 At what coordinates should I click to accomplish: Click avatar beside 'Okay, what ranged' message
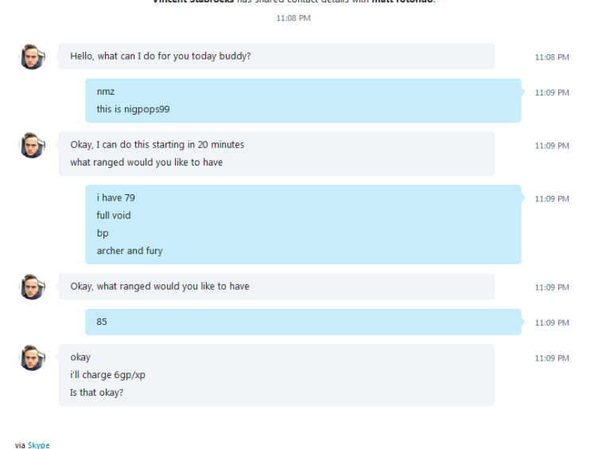click(33, 287)
